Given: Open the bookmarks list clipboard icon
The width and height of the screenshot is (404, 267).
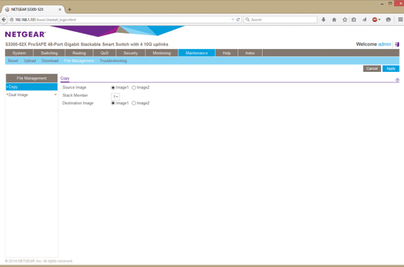Looking at the screenshot, I should pyautogui.click(x=354, y=20).
